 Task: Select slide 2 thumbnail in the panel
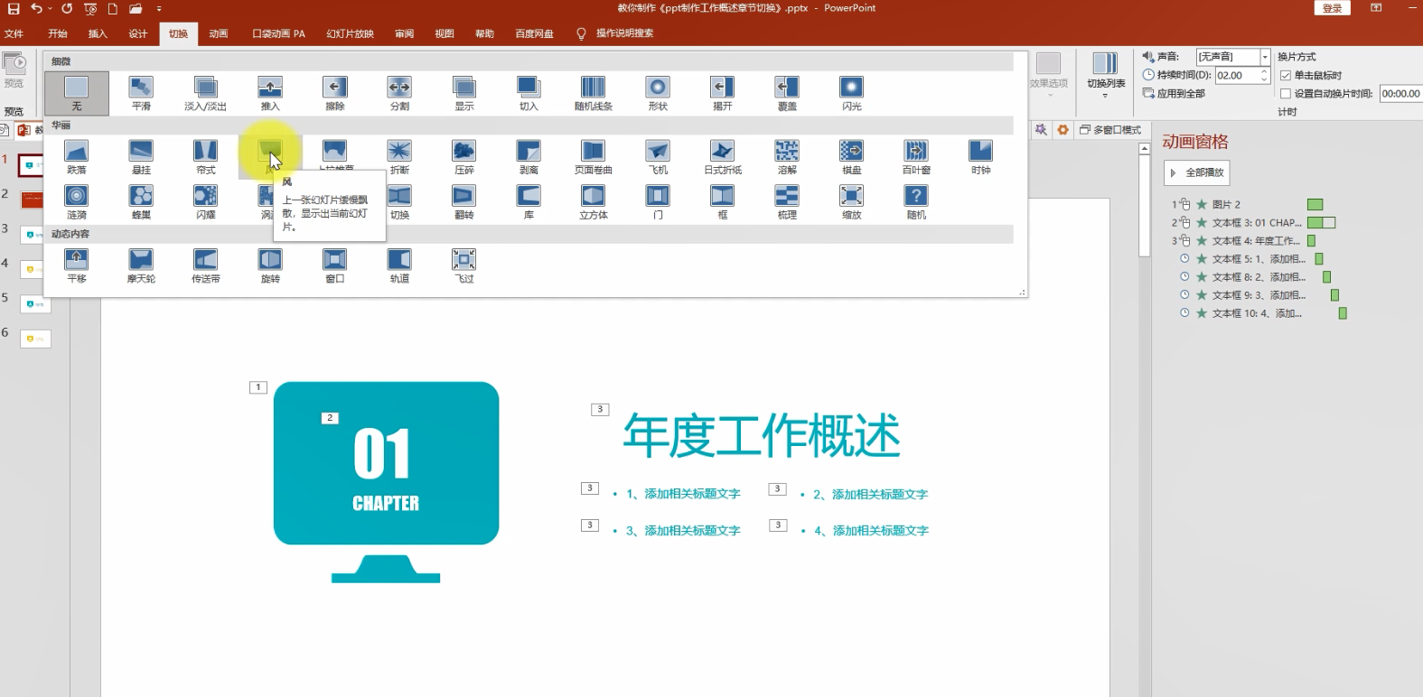click(33, 199)
